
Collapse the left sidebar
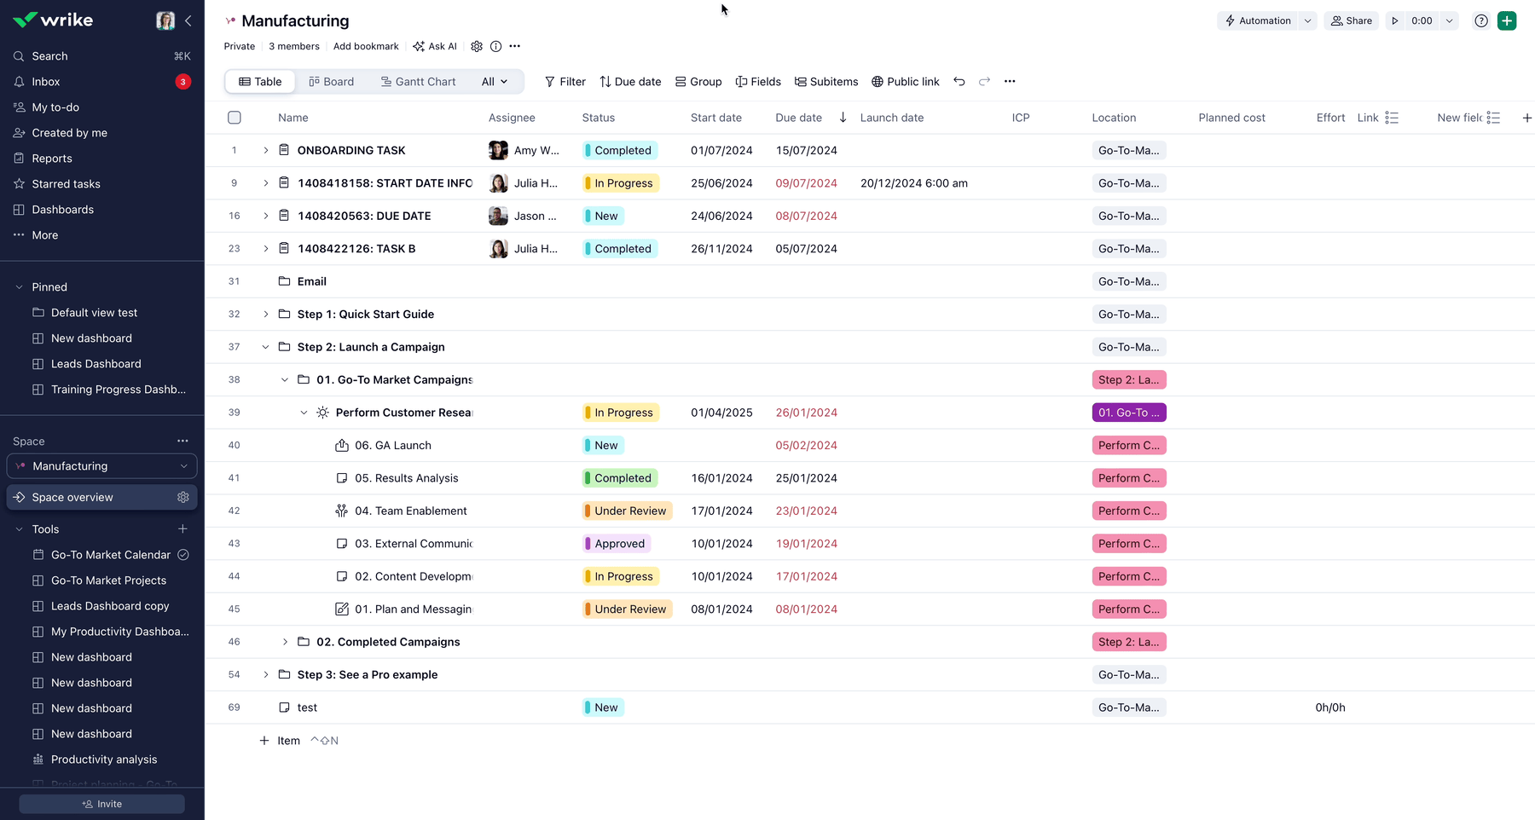[188, 20]
